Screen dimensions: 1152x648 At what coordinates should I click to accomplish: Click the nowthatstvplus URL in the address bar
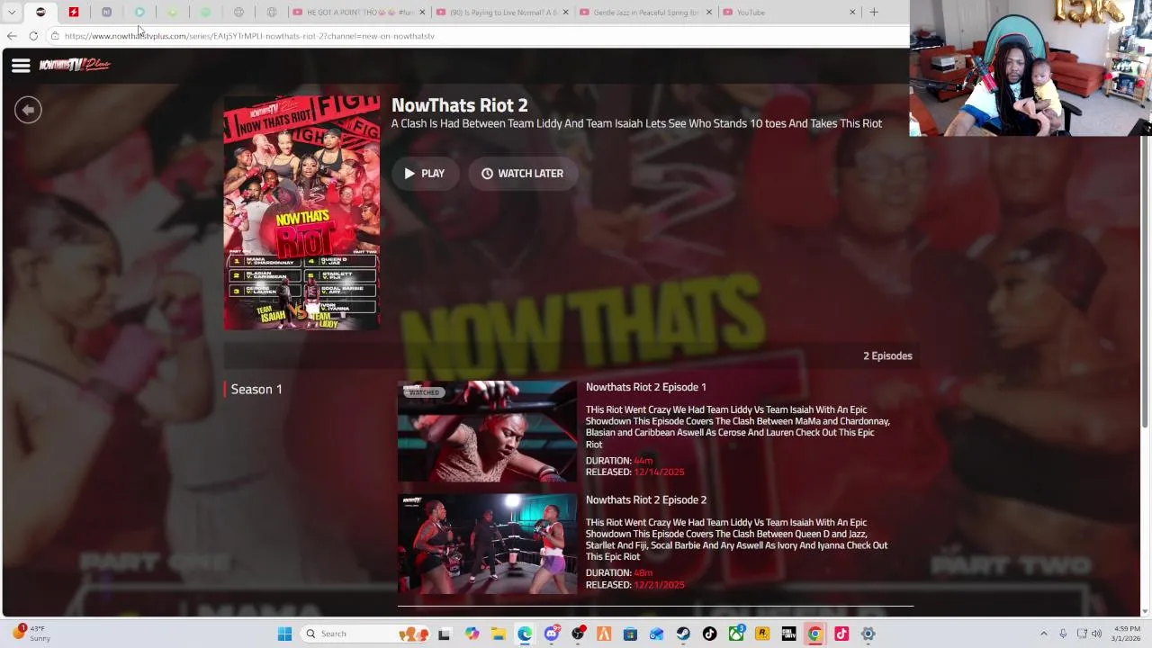click(249, 36)
